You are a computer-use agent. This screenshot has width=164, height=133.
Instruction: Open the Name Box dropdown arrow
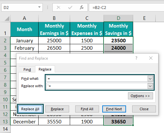(39, 7)
